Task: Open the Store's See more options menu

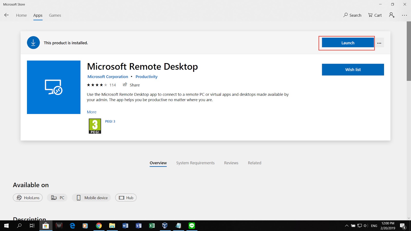Action: 404,15
